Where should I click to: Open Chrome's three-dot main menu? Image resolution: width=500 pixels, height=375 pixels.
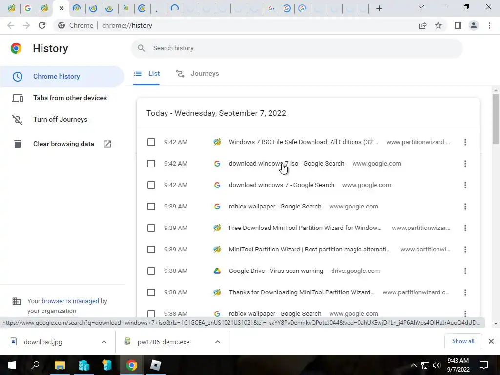pos(489,25)
